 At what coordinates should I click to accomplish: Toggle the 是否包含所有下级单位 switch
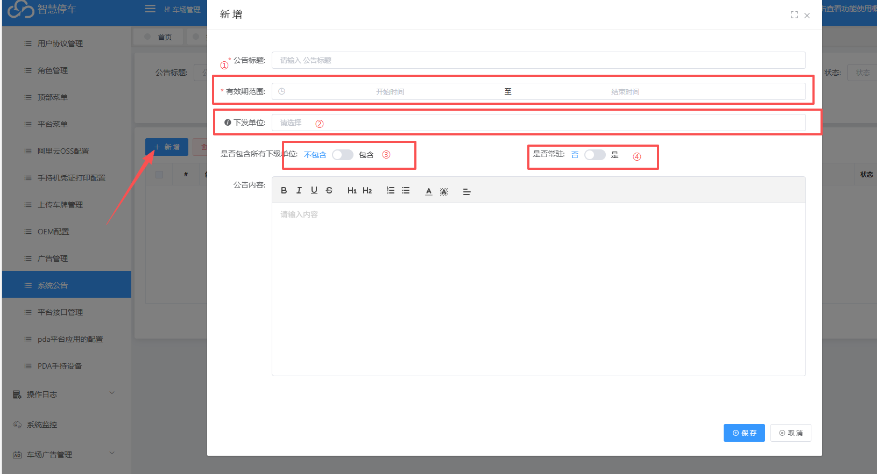point(343,155)
